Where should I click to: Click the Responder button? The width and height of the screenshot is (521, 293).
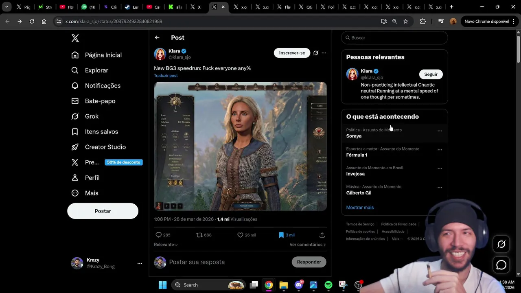(309, 262)
